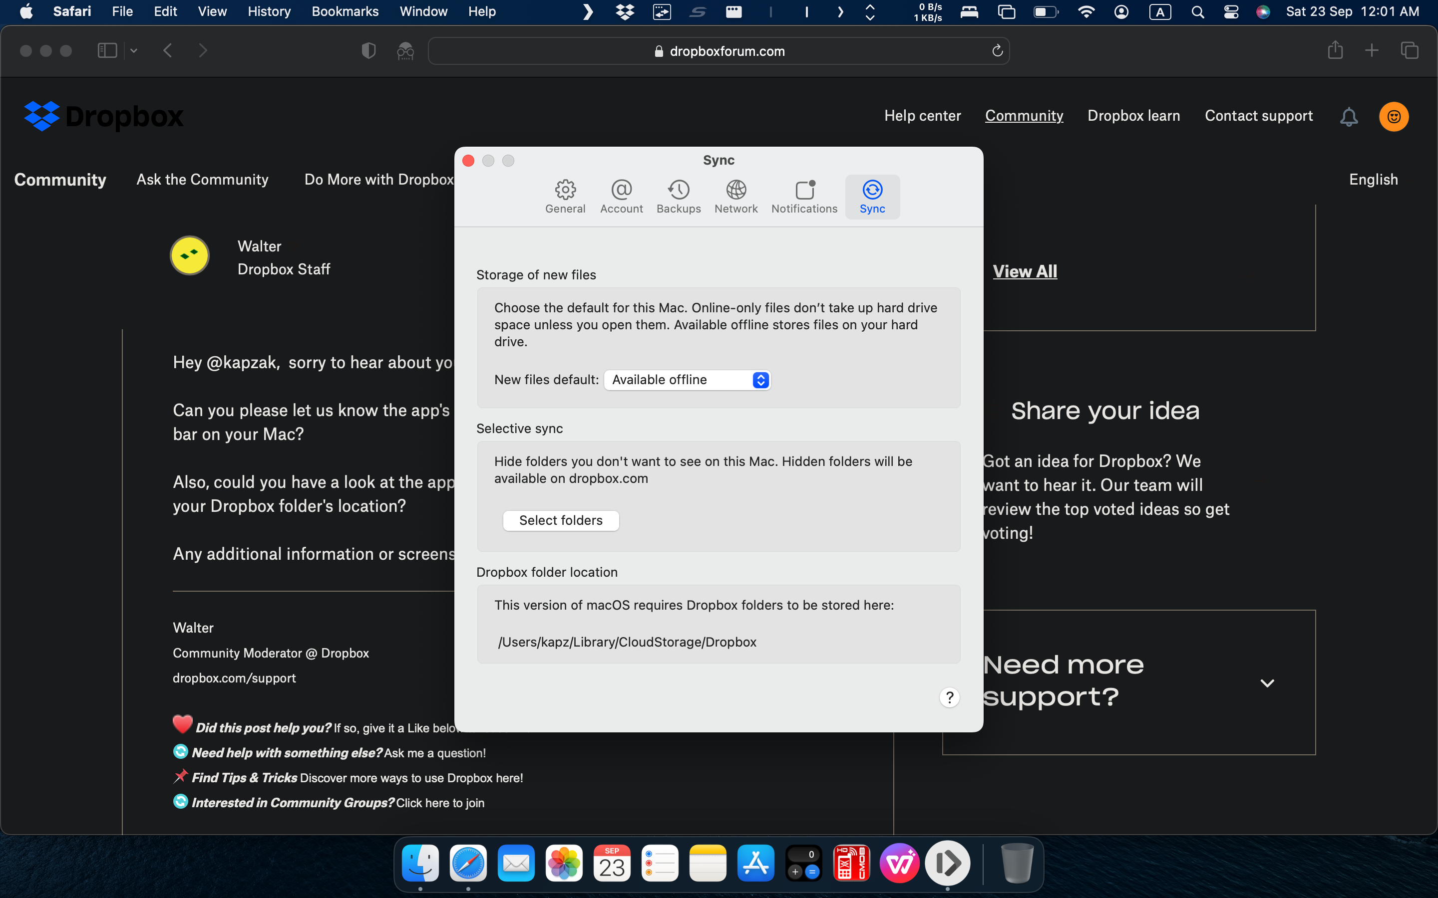Open the Account preferences tab

pyautogui.click(x=621, y=197)
